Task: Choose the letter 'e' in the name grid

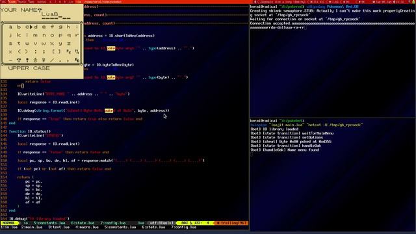Action: coord(44,27)
